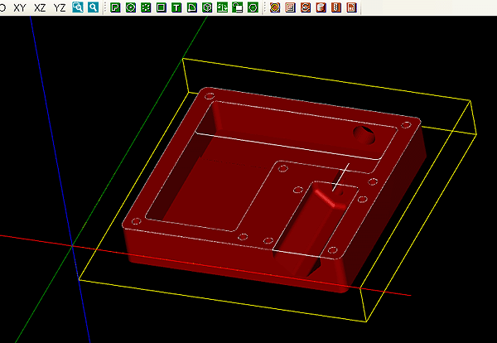Screen dimensions: 497x343
Task: Select the green Point List tool
Action: (x=146, y=7)
